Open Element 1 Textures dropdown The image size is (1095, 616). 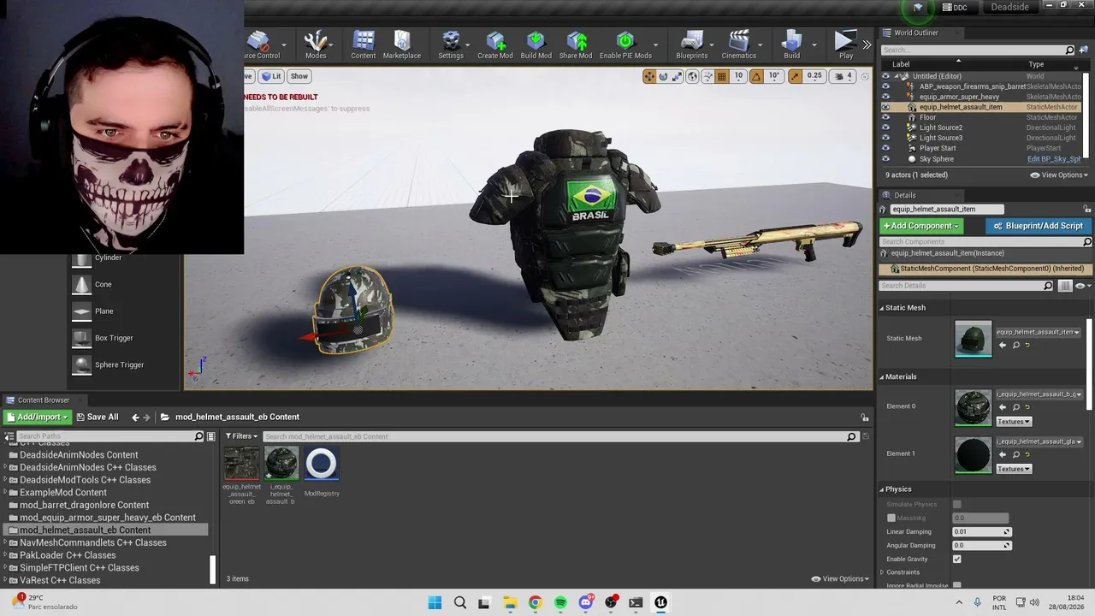[1014, 469]
